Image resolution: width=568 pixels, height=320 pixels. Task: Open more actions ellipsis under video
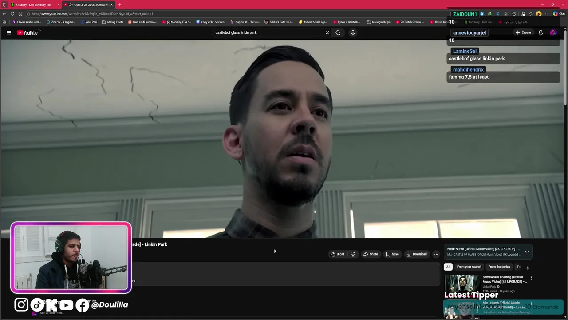click(x=436, y=254)
